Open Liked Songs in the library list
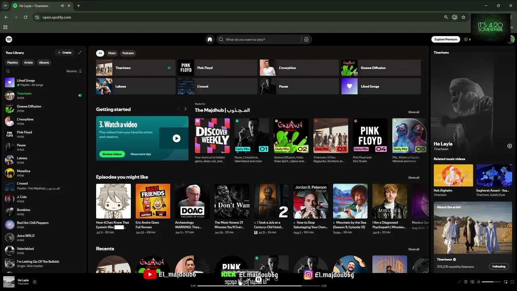 click(43, 82)
